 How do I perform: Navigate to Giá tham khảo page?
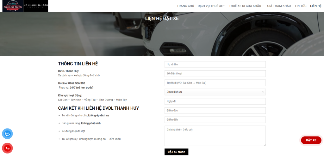click(279, 6)
